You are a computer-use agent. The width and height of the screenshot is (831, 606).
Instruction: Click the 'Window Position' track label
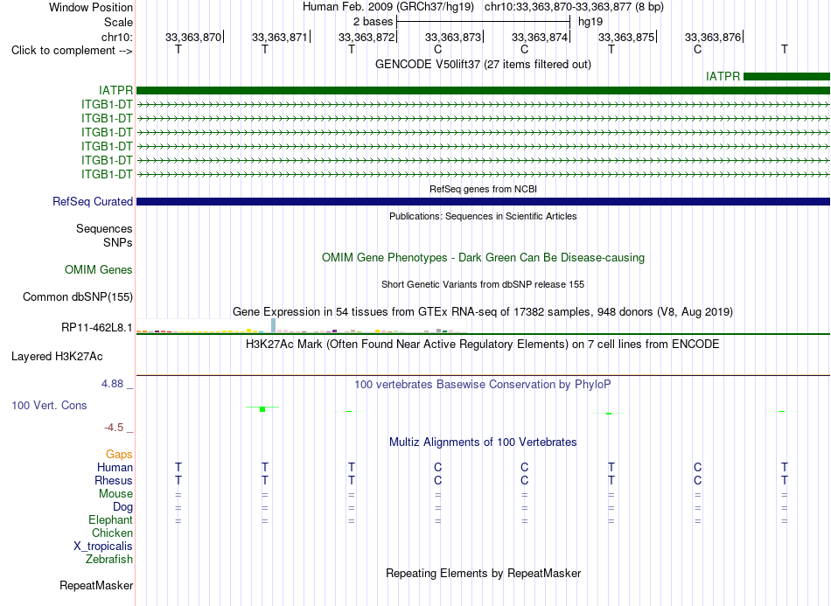click(91, 7)
